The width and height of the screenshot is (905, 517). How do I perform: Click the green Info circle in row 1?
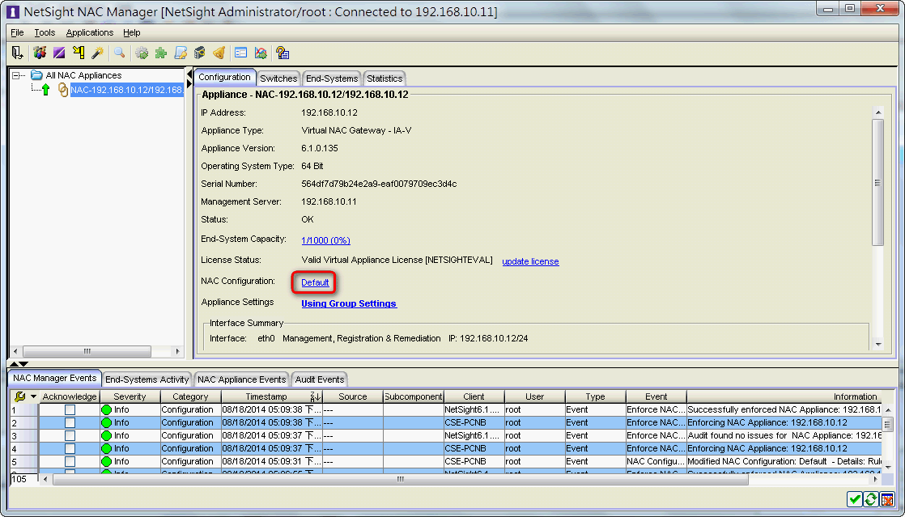106,409
